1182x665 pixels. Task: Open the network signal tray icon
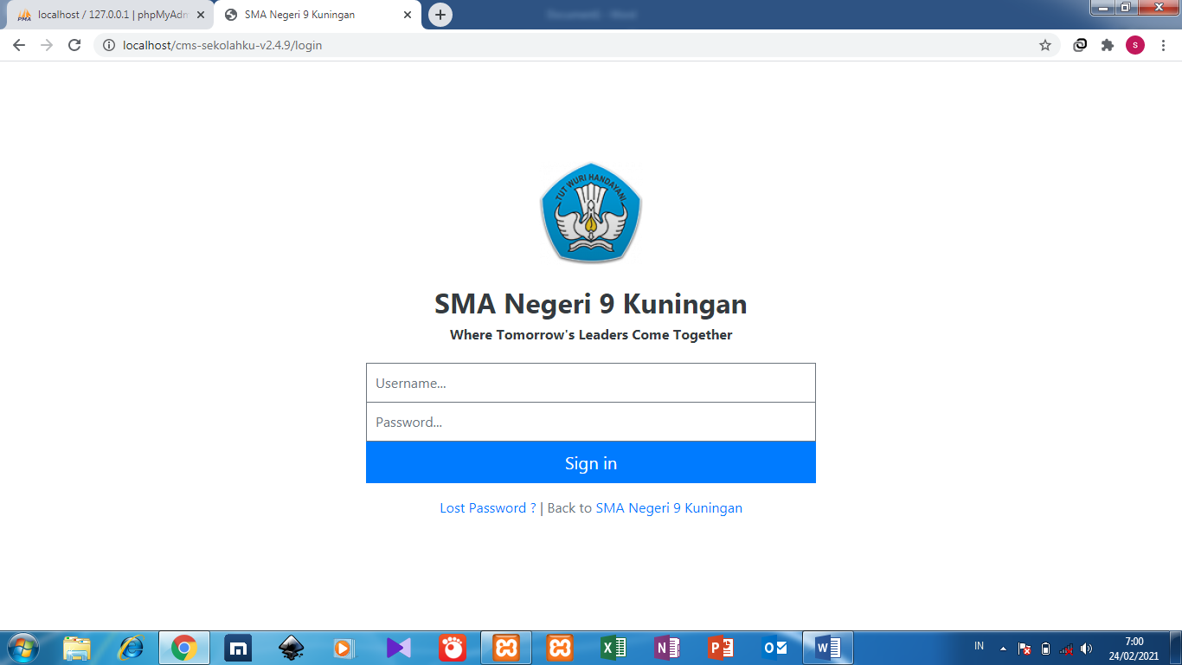point(1066,649)
